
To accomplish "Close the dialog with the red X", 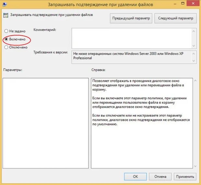I will (x=193, y=4).
